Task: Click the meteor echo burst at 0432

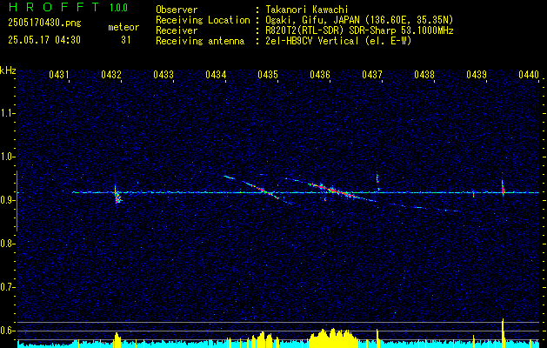Action: 117,196
